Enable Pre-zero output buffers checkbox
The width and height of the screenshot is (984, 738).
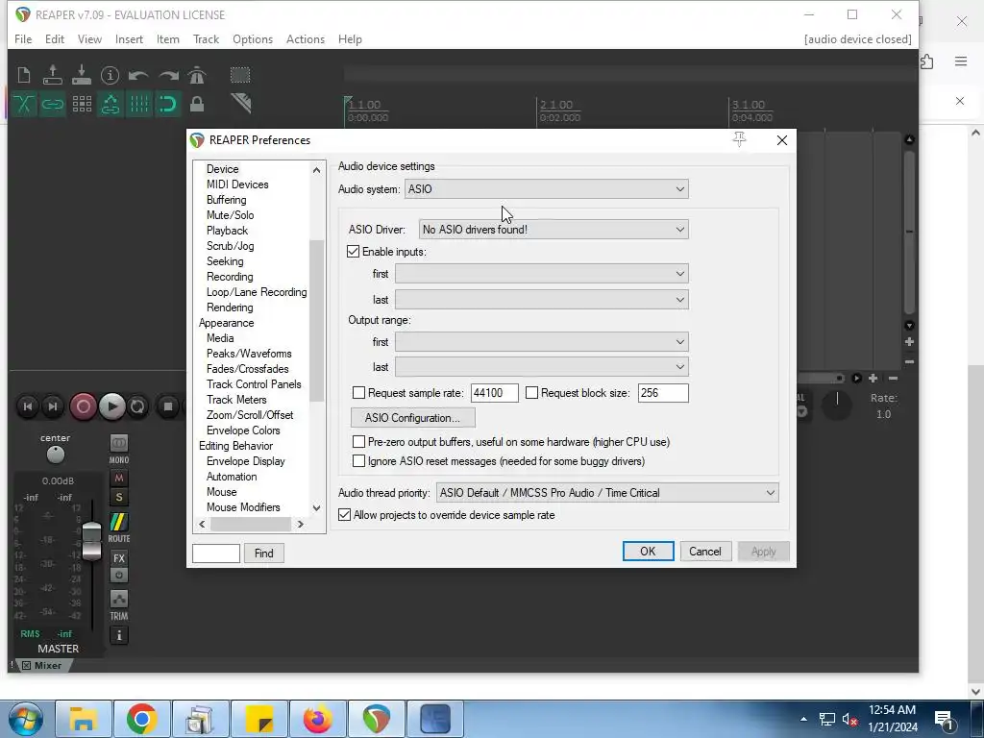[359, 442]
